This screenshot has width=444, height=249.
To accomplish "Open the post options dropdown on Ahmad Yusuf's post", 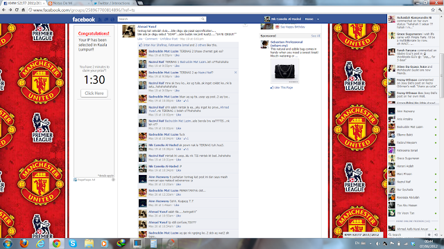I will click(245, 25).
